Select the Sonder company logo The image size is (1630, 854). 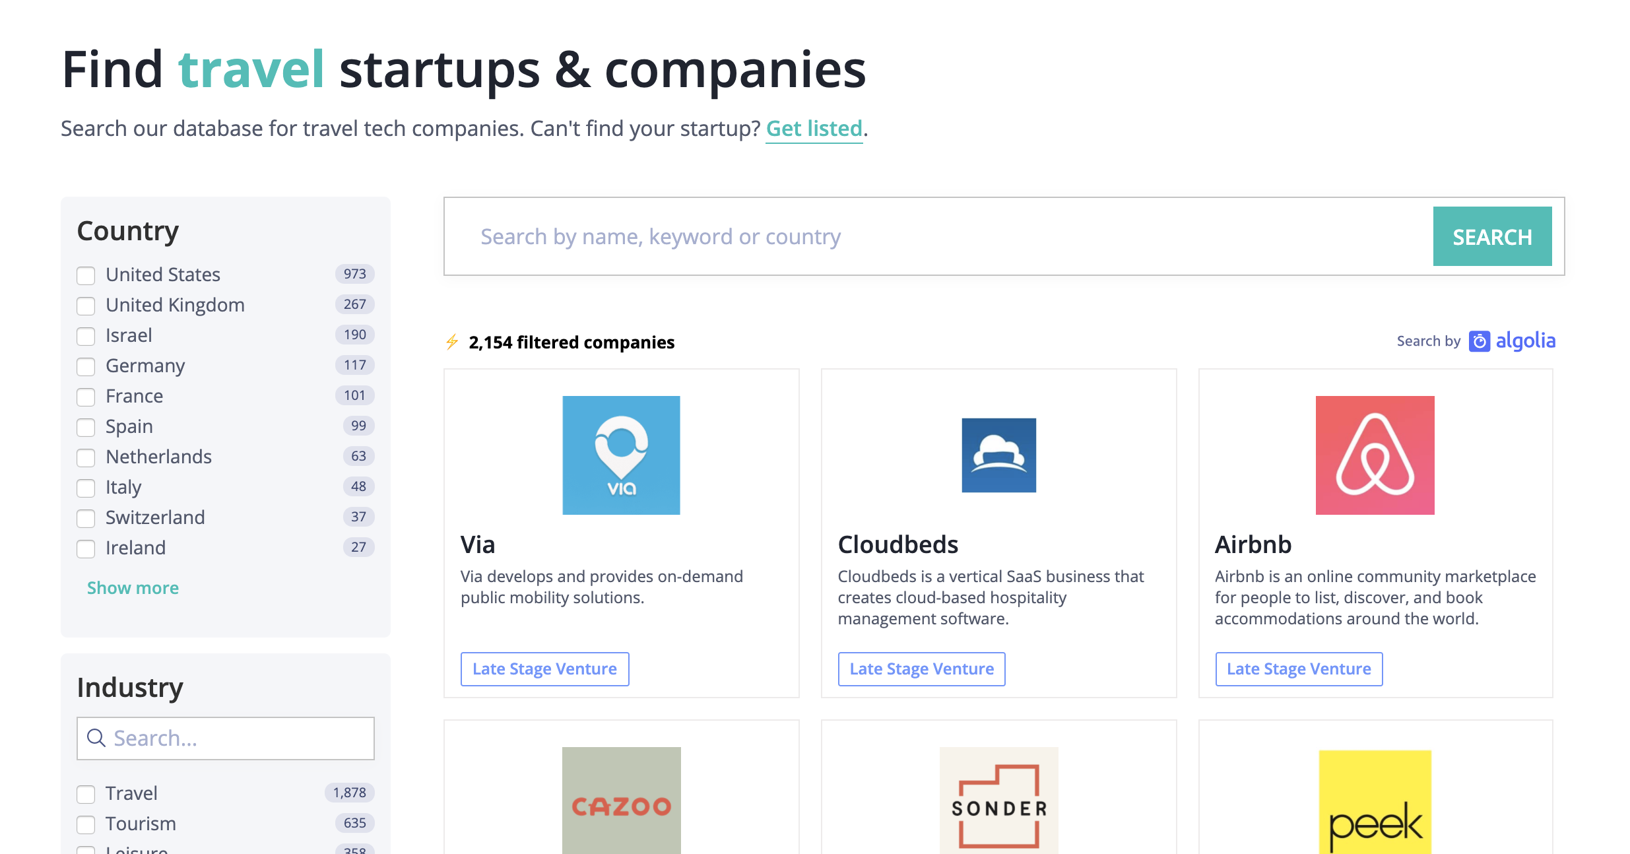pos(998,803)
